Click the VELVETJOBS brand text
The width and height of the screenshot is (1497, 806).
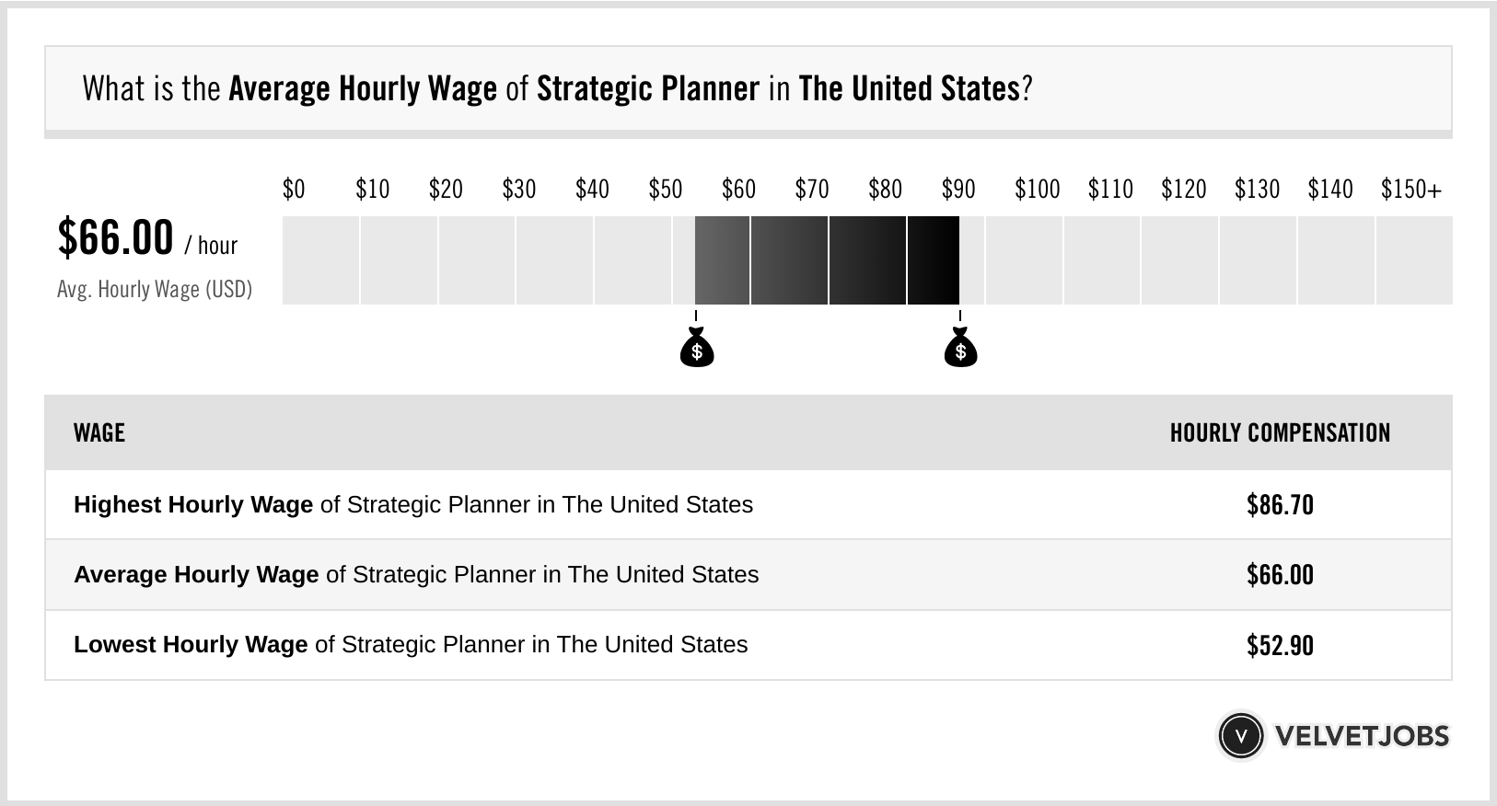(1362, 736)
